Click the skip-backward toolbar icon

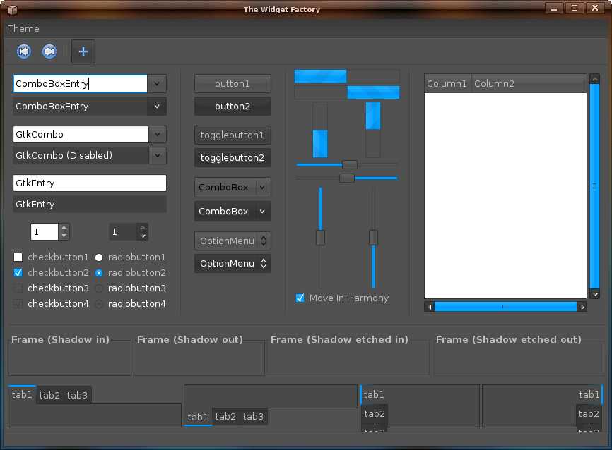[x=24, y=51]
